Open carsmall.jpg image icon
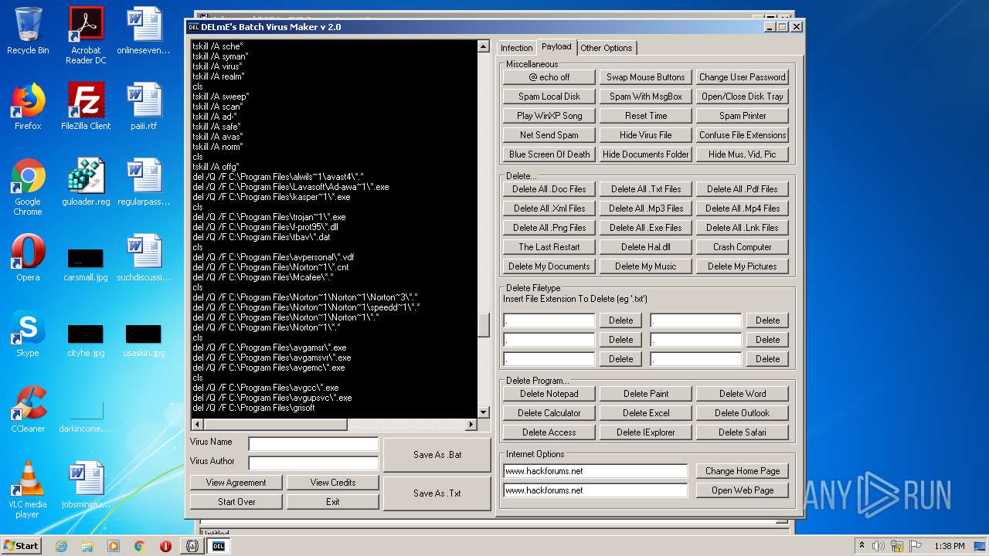The width and height of the screenshot is (989, 556). 86,263
